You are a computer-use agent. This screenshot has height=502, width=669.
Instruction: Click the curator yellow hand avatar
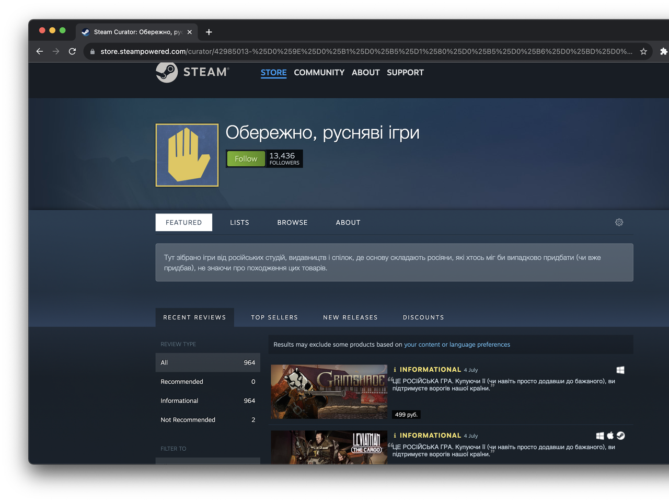[187, 155]
